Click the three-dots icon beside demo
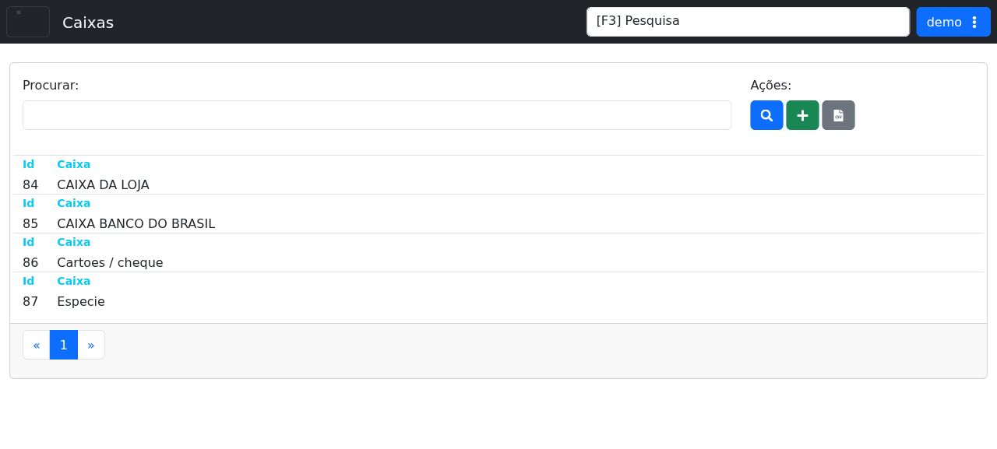This screenshot has width=997, height=449. click(x=974, y=22)
